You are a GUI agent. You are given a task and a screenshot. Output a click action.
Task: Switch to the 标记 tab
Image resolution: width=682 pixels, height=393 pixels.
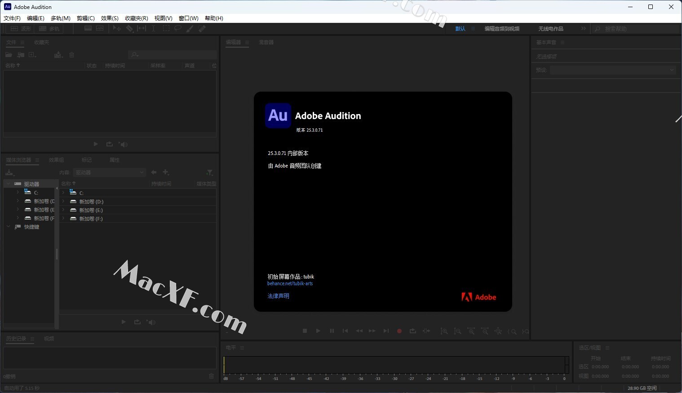click(87, 160)
